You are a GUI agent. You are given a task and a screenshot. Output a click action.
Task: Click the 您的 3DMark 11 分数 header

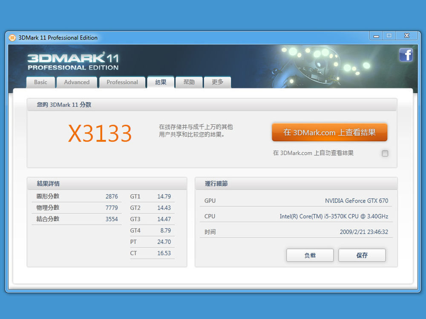tap(212, 105)
